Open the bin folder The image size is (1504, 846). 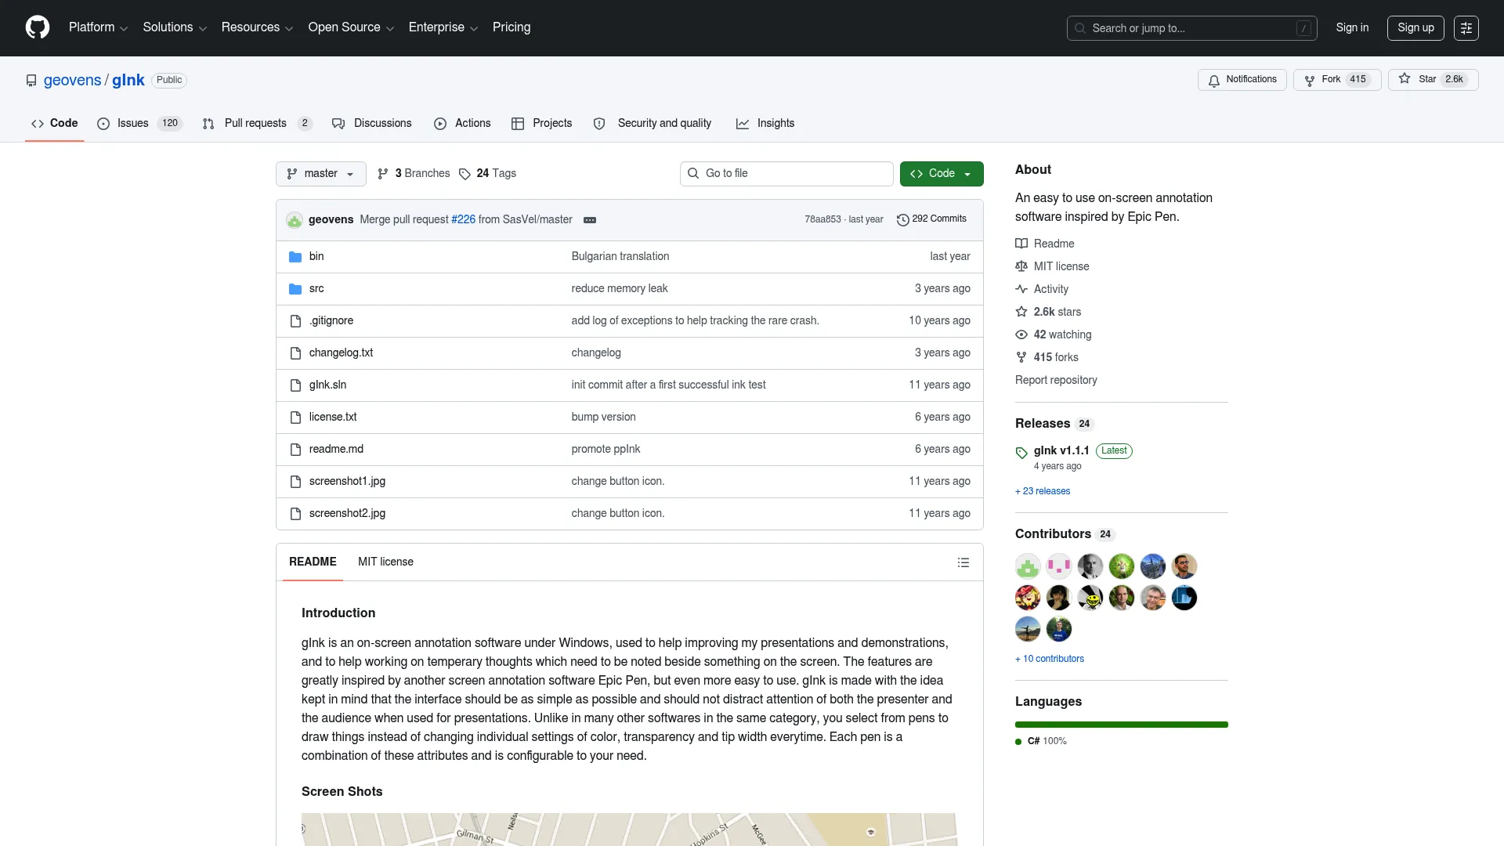[316, 257]
